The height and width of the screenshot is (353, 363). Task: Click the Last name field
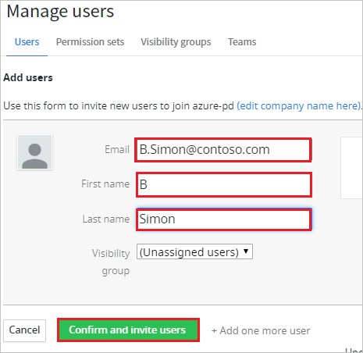click(224, 219)
